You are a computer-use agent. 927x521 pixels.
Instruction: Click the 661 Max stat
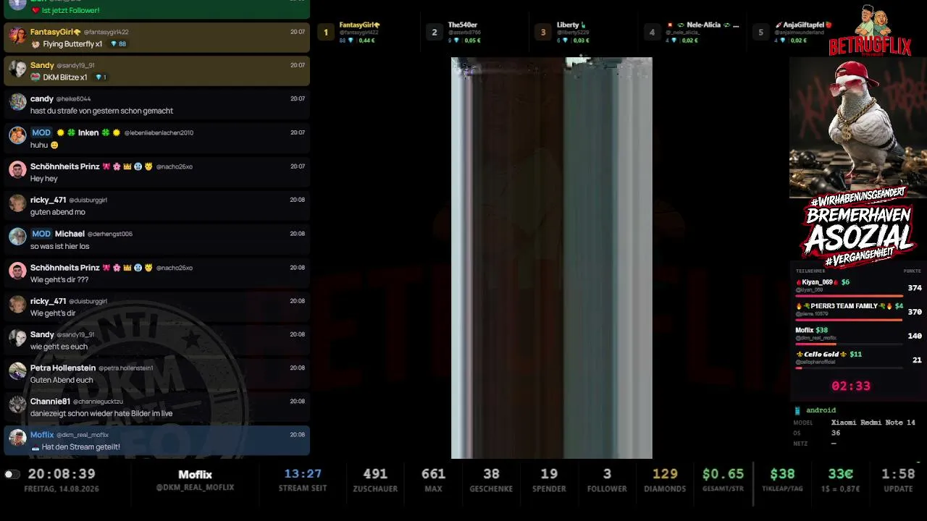[433, 480]
